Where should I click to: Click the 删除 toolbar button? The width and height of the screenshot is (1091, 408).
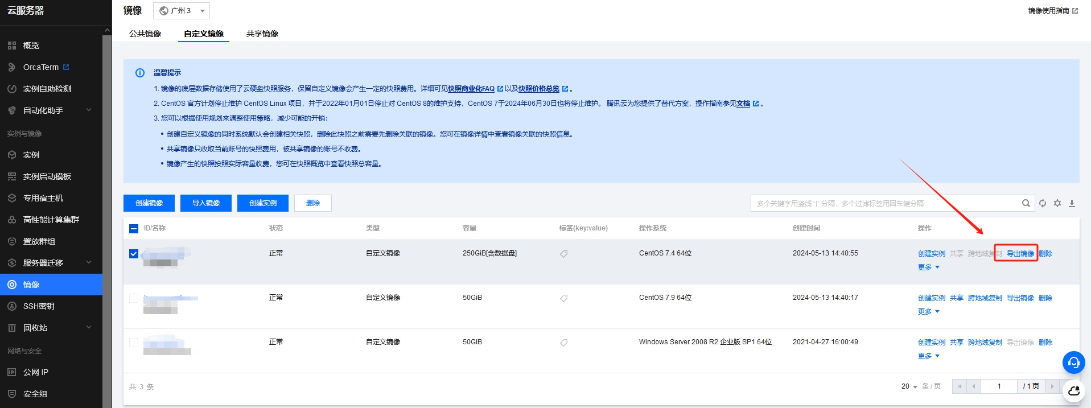point(313,203)
